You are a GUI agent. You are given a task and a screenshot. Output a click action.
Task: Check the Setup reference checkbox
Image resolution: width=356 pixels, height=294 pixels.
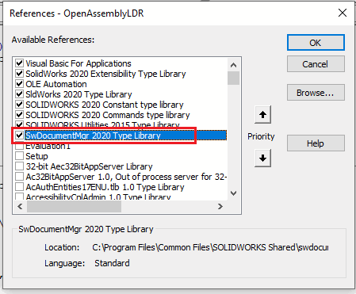(x=19, y=156)
